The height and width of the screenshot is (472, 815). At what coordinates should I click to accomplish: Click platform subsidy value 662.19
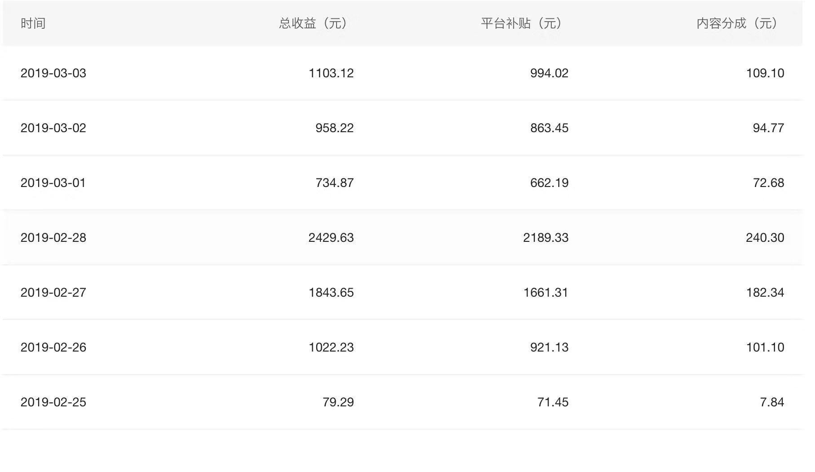(x=549, y=183)
